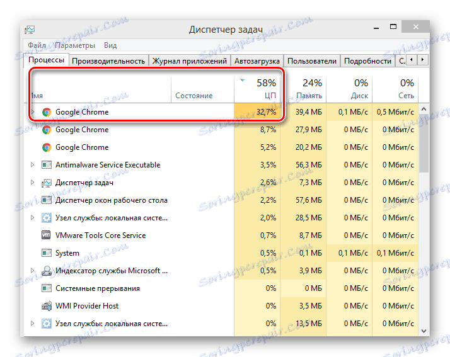450x357 pixels.
Task: Click the 57,6 МБ memory cell
Action: tap(303, 200)
